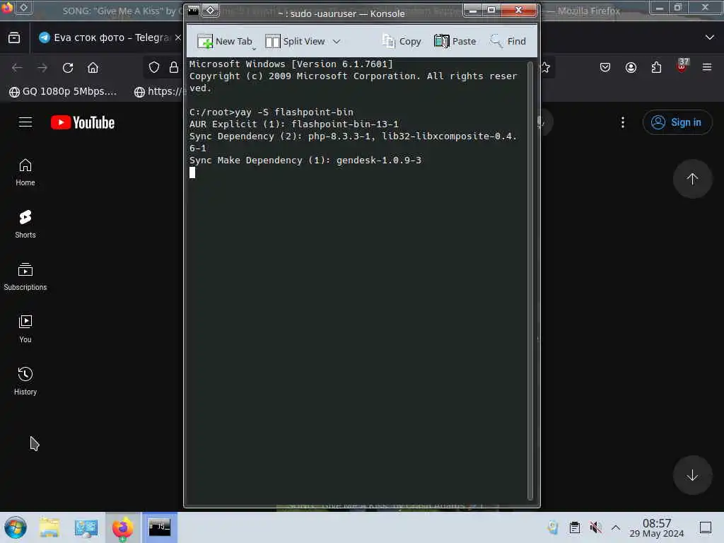Bookmark this page with star icon
Image resolution: width=724 pixels, height=543 pixels.
[546, 68]
